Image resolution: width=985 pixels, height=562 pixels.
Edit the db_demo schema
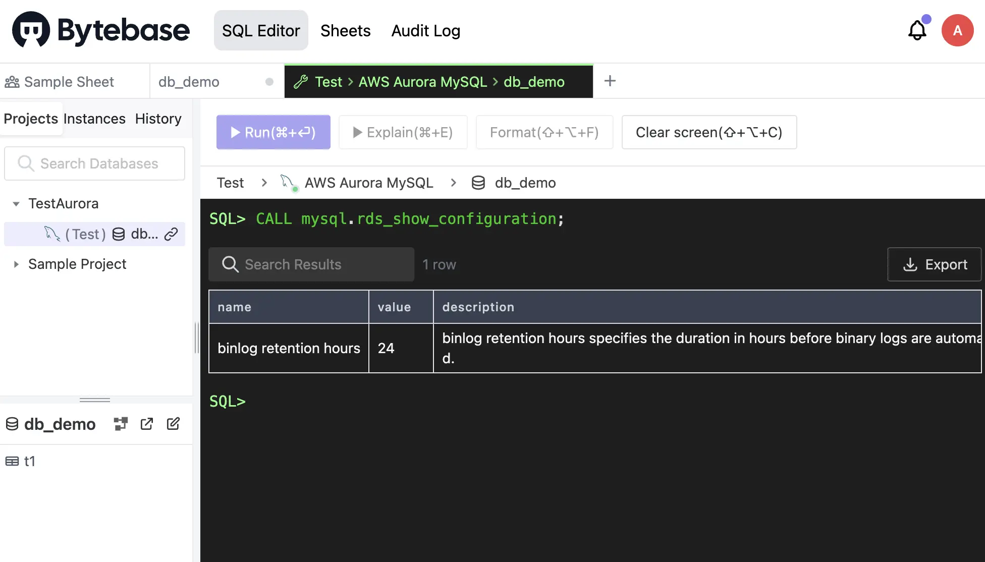click(173, 424)
